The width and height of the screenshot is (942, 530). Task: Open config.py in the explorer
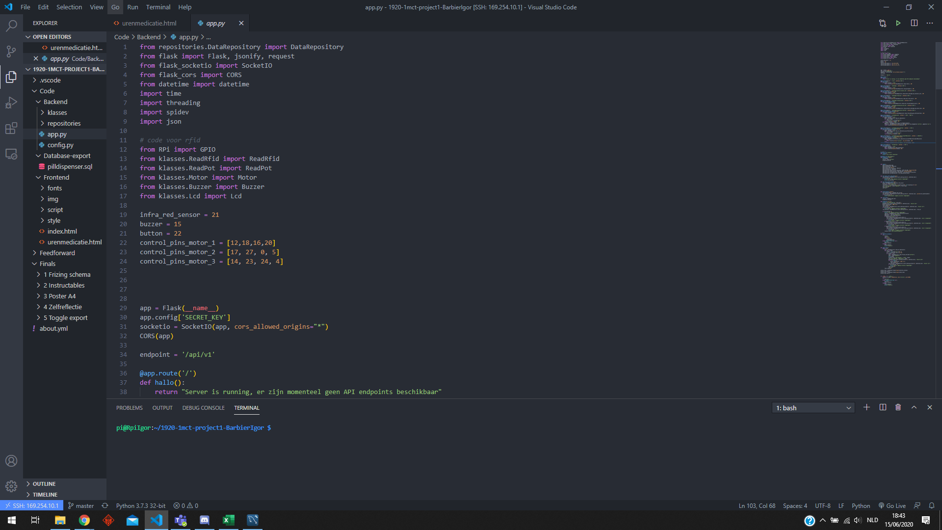(x=65, y=145)
